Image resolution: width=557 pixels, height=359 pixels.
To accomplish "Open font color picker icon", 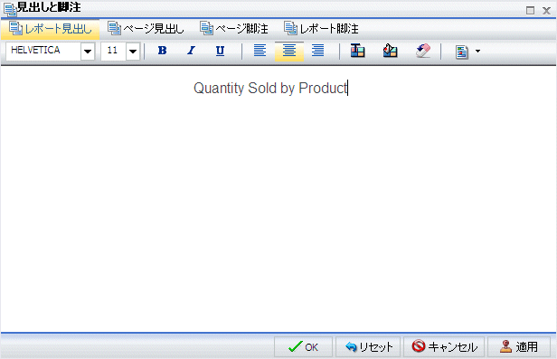I will click(358, 52).
